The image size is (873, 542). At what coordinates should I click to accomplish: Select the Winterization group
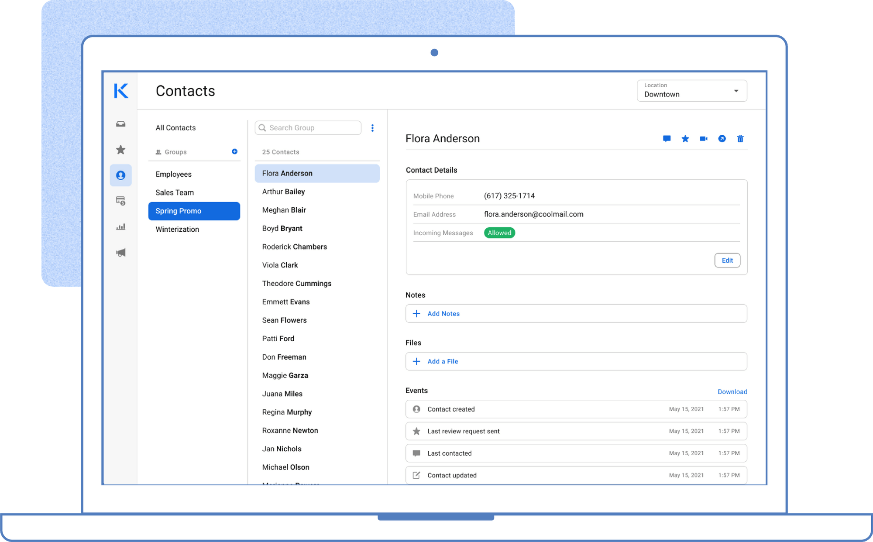(177, 229)
